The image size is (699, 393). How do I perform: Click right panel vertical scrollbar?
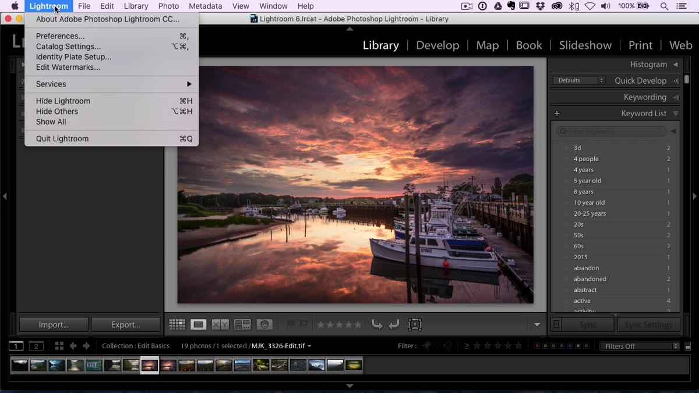click(687, 80)
